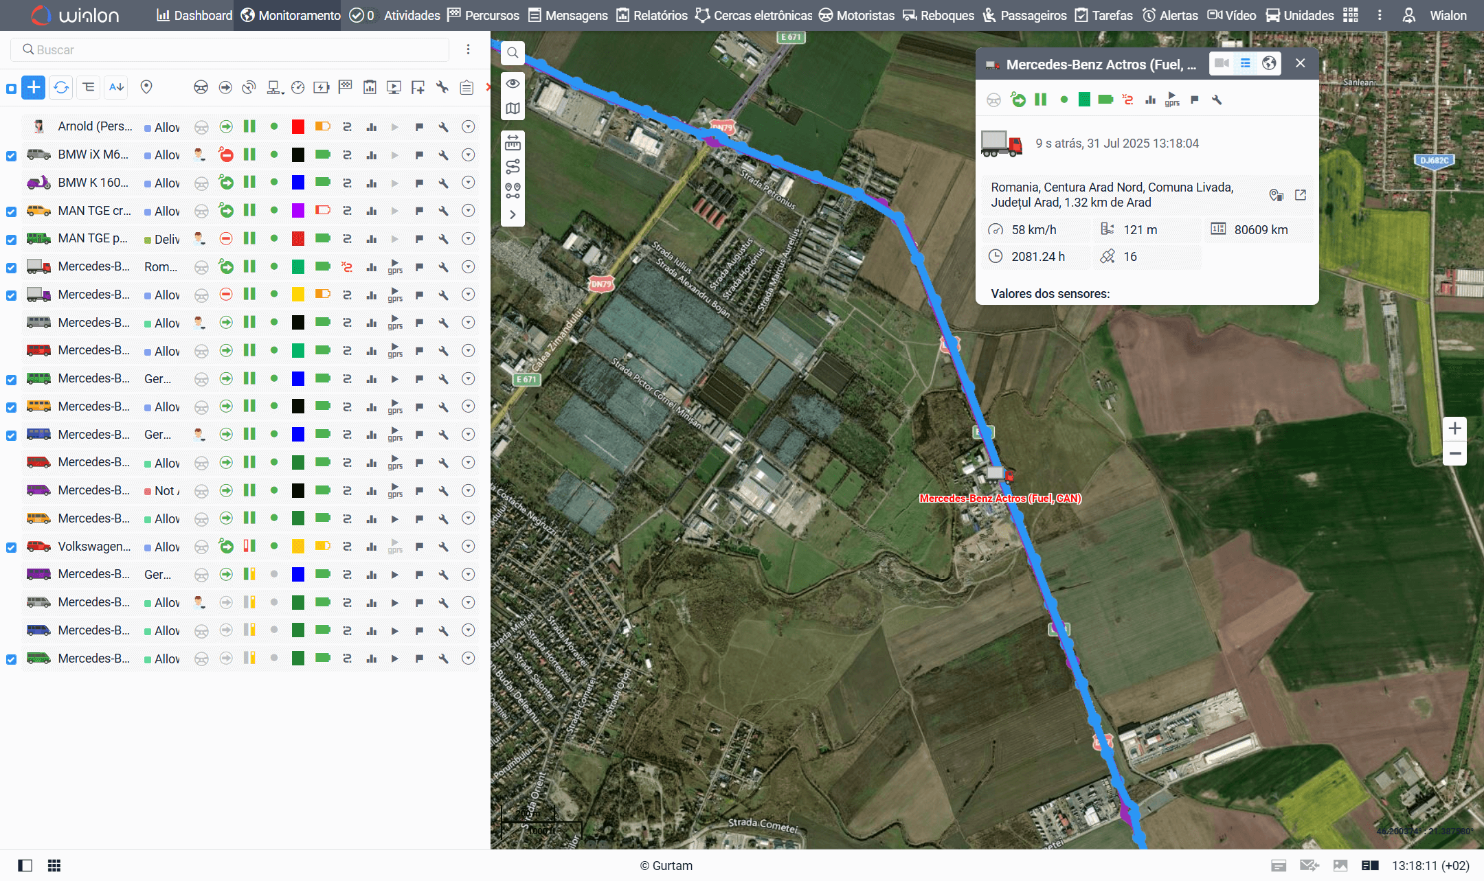Switch to Mensagens tab
1484x881 pixels.
click(x=568, y=15)
